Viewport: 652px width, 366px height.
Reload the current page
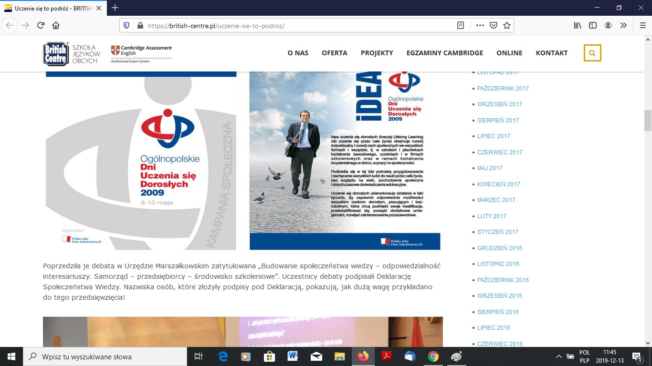[x=41, y=25]
